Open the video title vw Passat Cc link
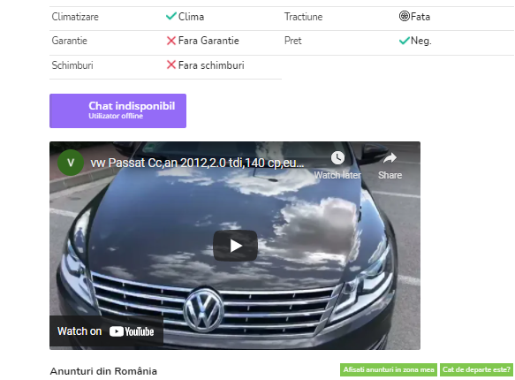The width and height of the screenshot is (515, 380). coord(197,163)
